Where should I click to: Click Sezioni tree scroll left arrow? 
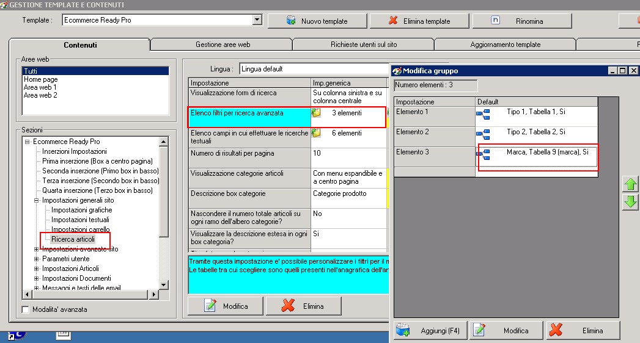coord(28,294)
